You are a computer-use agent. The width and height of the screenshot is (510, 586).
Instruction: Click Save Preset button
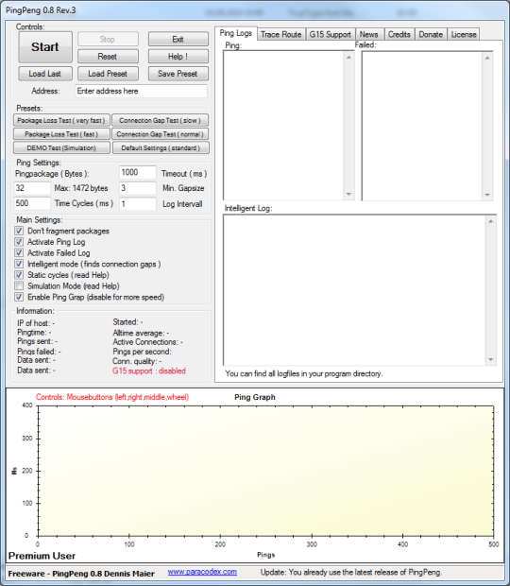(178, 74)
